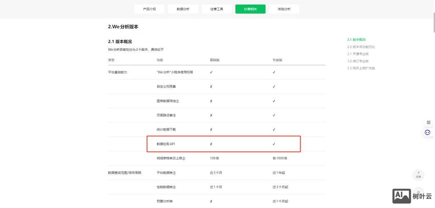This screenshot has height=208, width=435.
Task: Click the question-mark 反馈 feedback button
Action: point(418,175)
